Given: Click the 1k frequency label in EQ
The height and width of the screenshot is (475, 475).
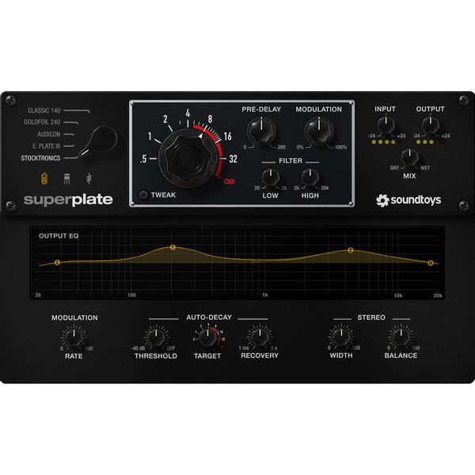Looking at the screenshot, I should [265, 295].
